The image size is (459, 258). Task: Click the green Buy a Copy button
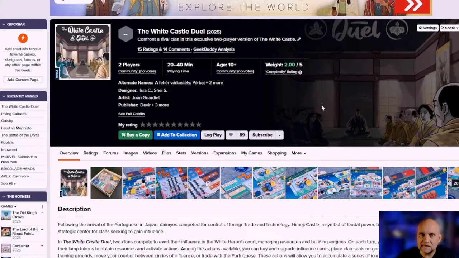click(x=136, y=135)
